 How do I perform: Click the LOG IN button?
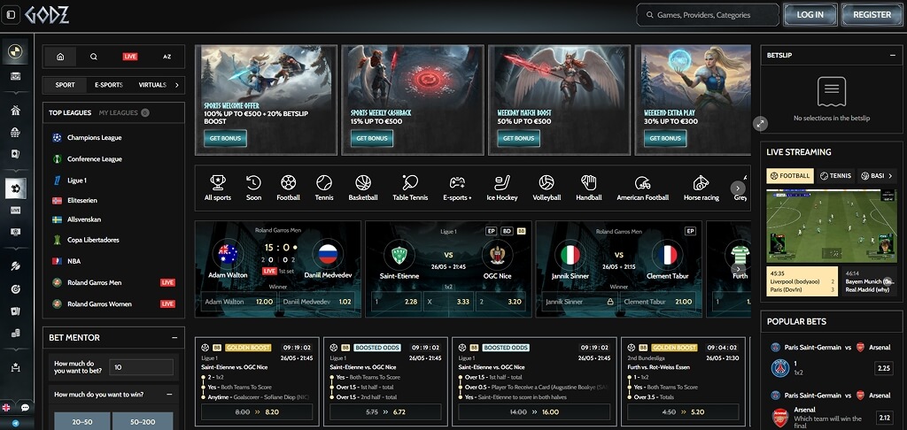click(x=810, y=15)
